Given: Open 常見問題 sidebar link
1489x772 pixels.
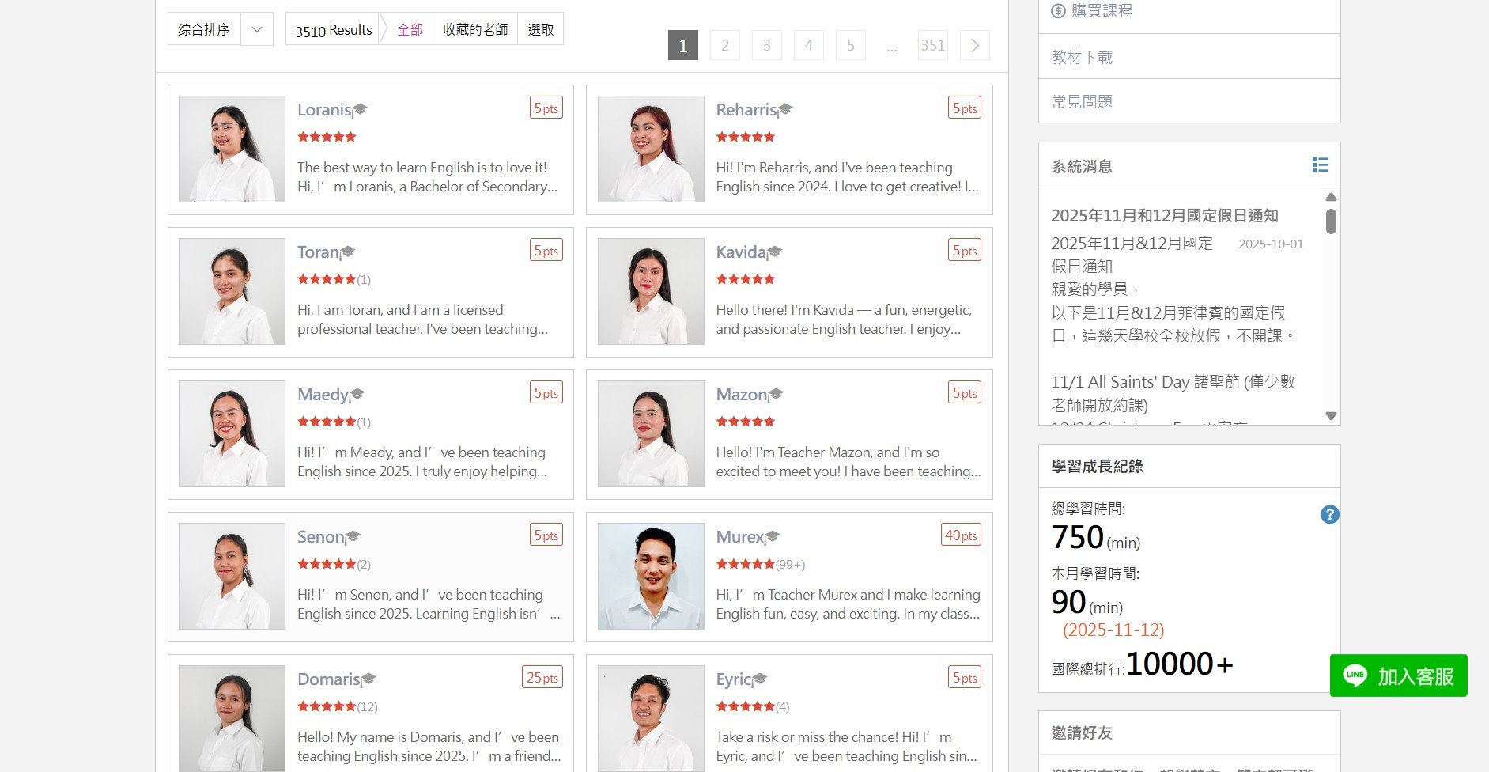Looking at the screenshot, I should (1082, 101).
